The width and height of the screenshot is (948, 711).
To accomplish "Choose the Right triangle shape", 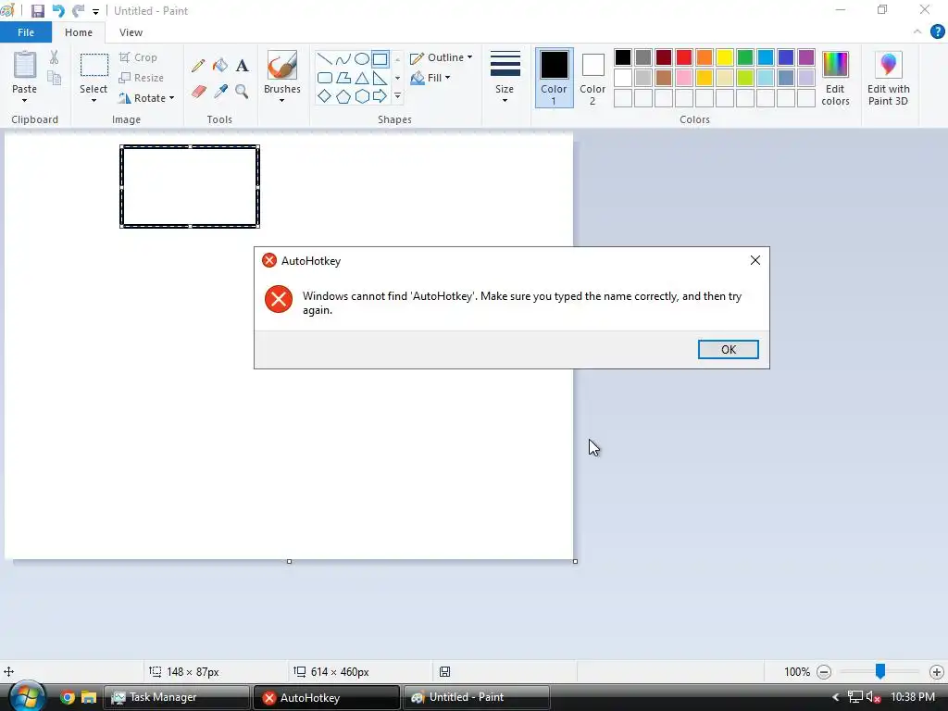I will (x=380, y=78).
